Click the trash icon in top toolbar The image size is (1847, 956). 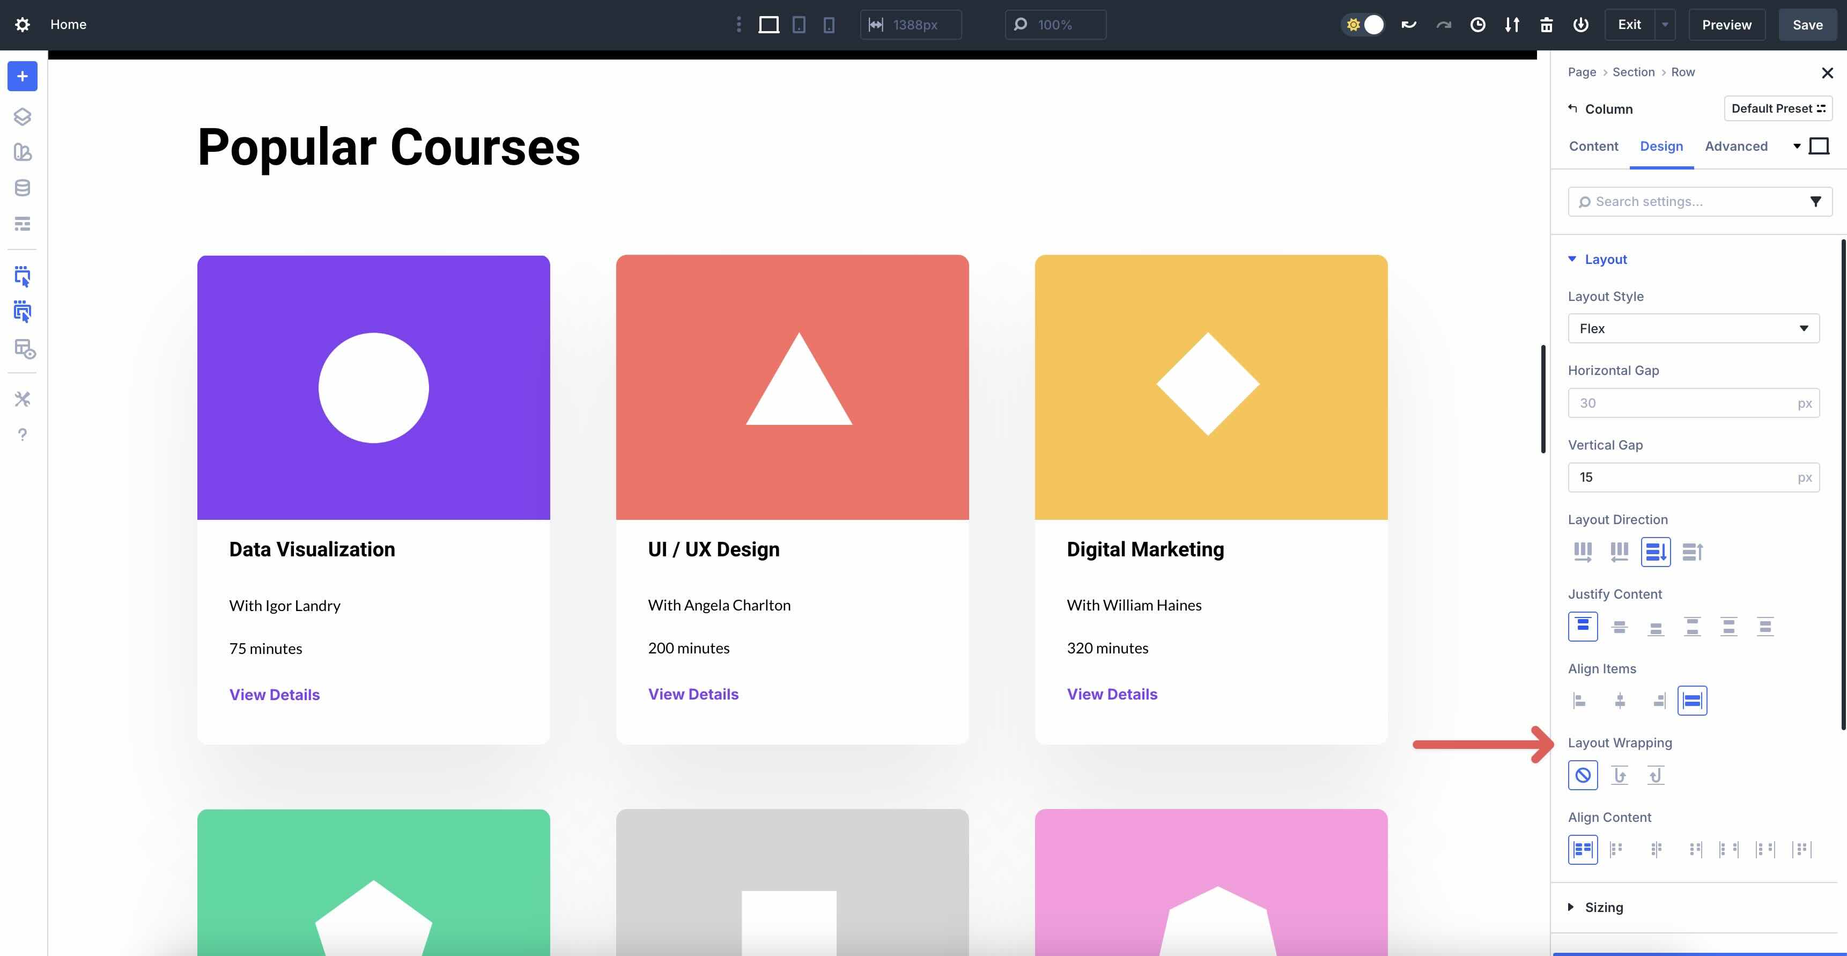coord(1546,24)
